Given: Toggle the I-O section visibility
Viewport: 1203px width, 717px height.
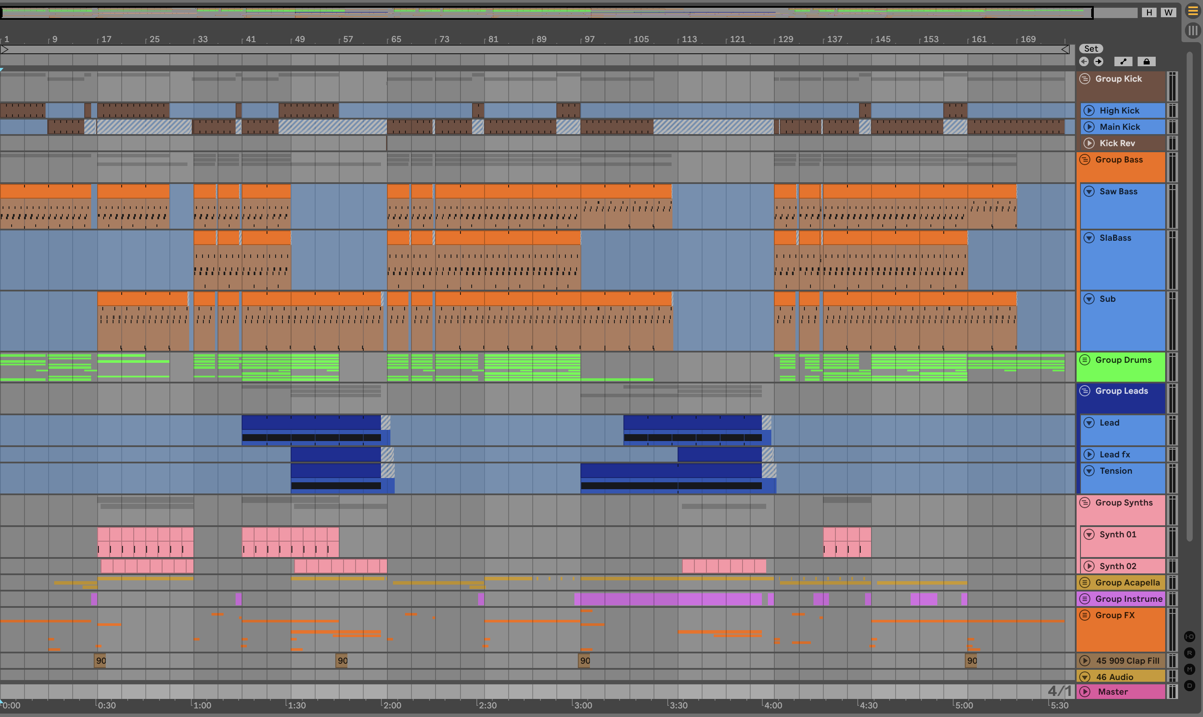Looking at the screenshot, I should [1190, 637].
